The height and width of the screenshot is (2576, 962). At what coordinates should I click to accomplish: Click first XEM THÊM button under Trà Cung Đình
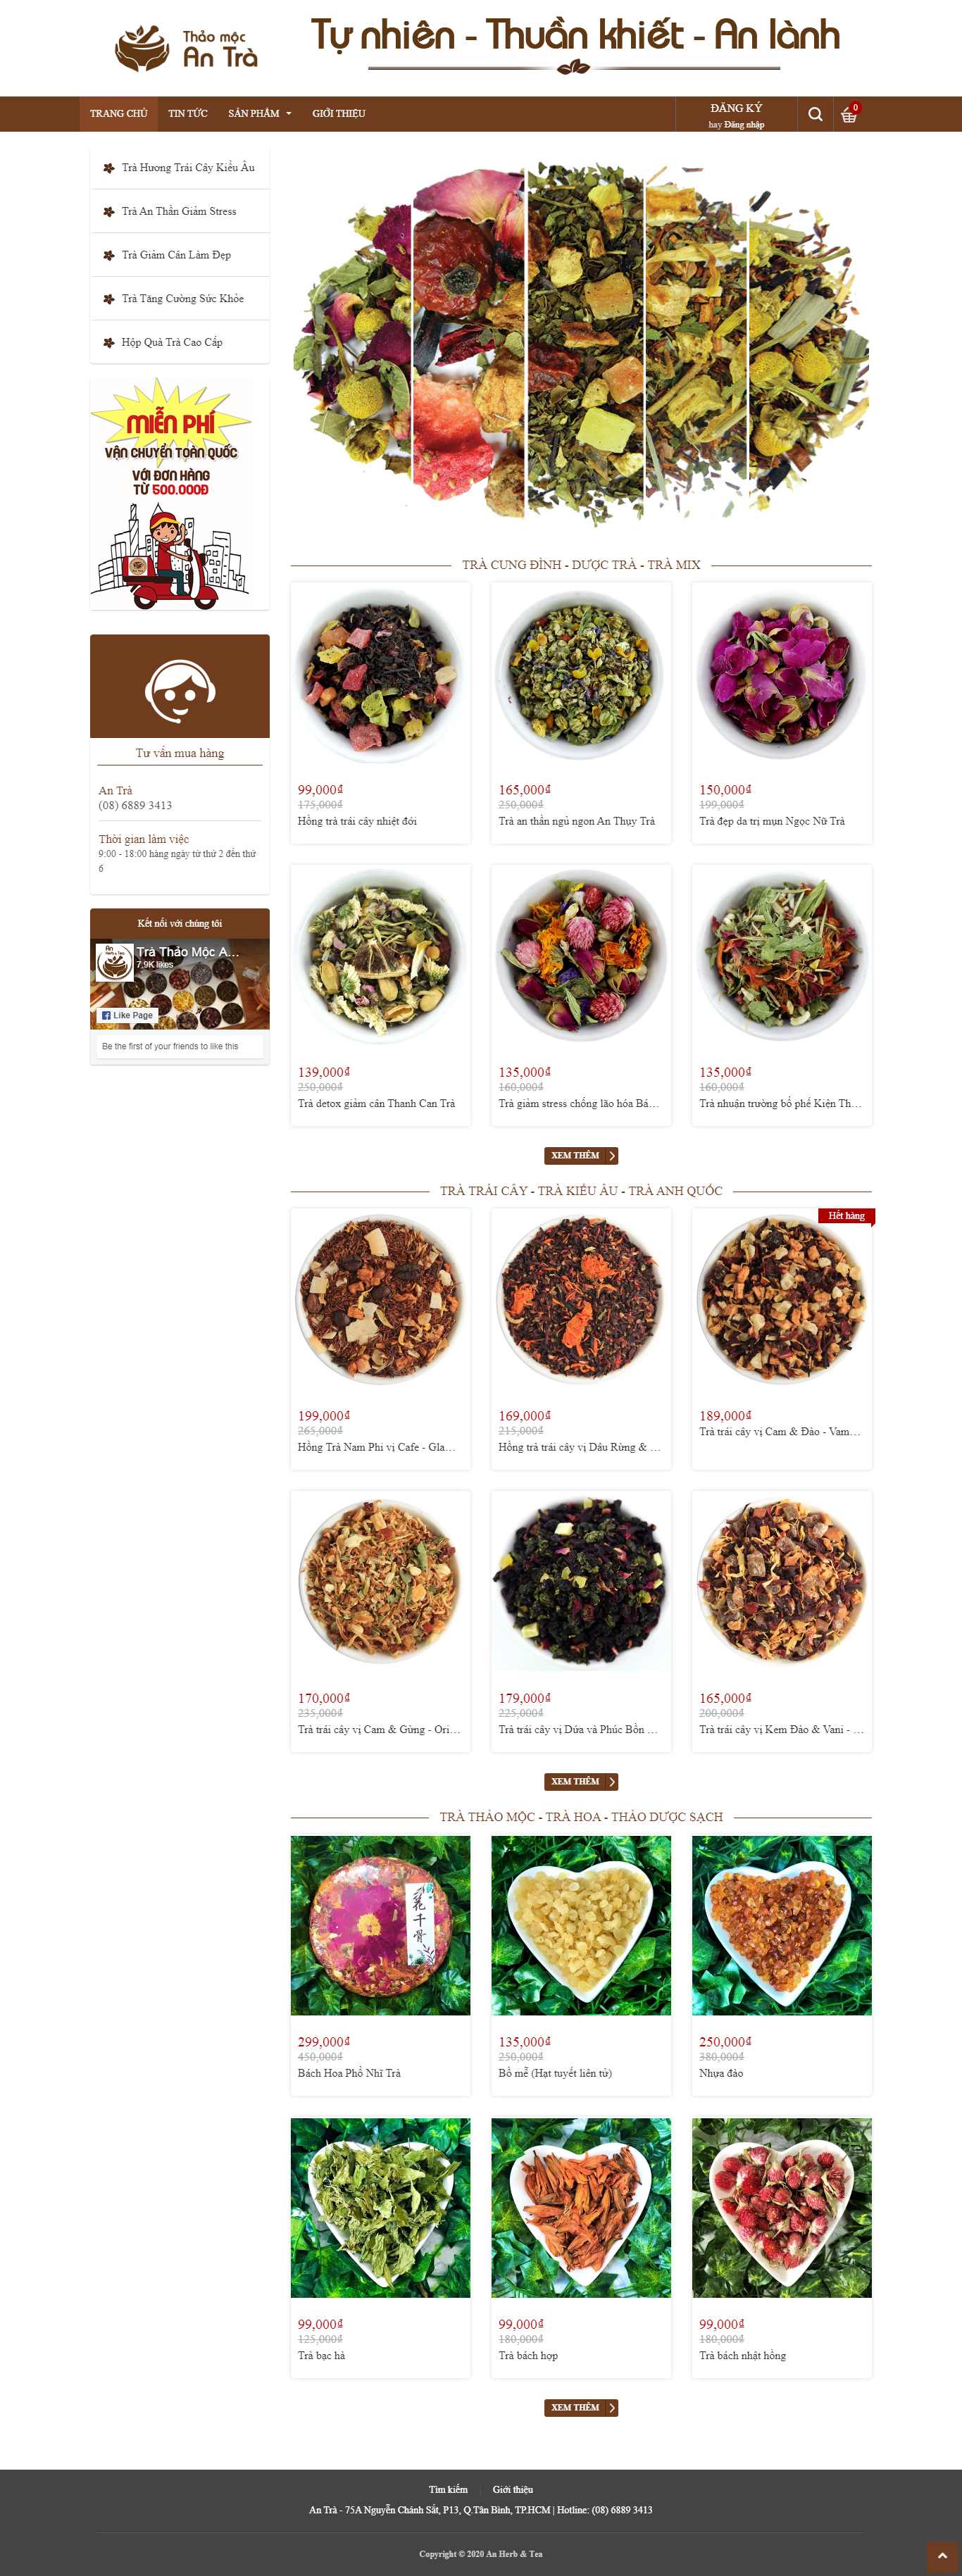(581, 1156)
